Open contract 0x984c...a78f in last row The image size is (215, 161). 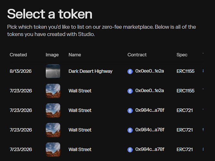pyautogui.click(x=150, y=149)
